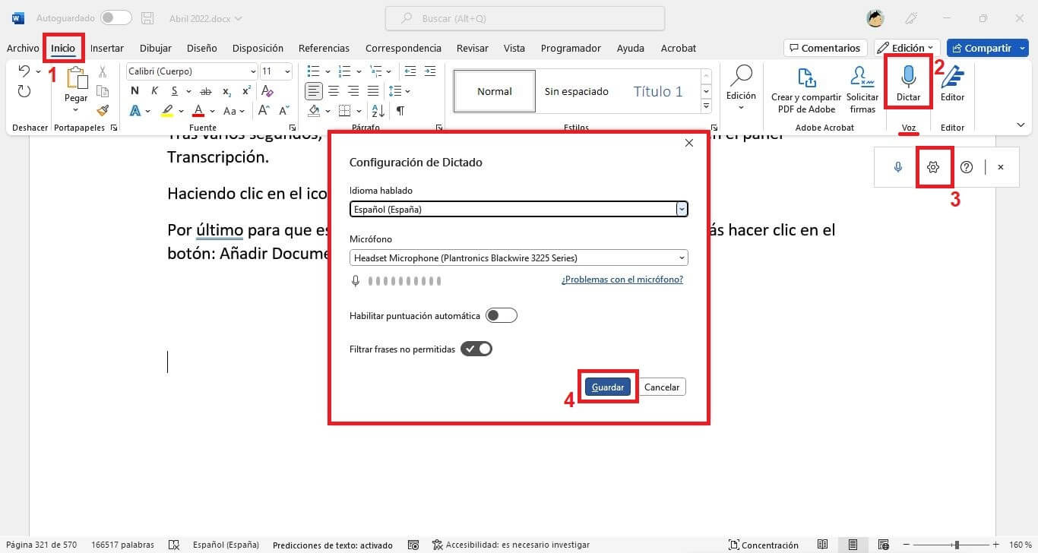Viewport: 1038px width, 553px height.
Task: Open font size 11 dropdown
Action: pyautogui.click(x=287, y=71)
